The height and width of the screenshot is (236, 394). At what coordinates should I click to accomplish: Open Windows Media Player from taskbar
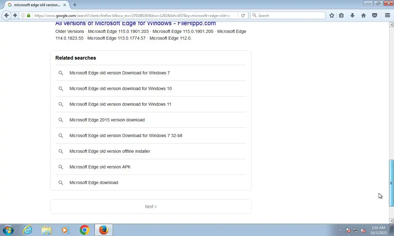[65, 230]
